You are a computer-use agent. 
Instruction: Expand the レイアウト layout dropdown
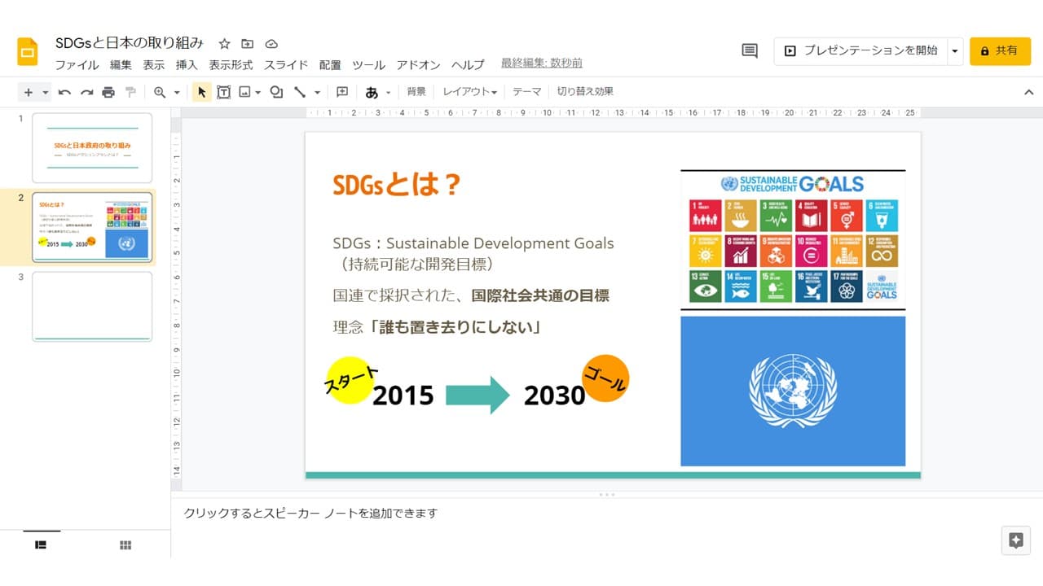point(470,92)
